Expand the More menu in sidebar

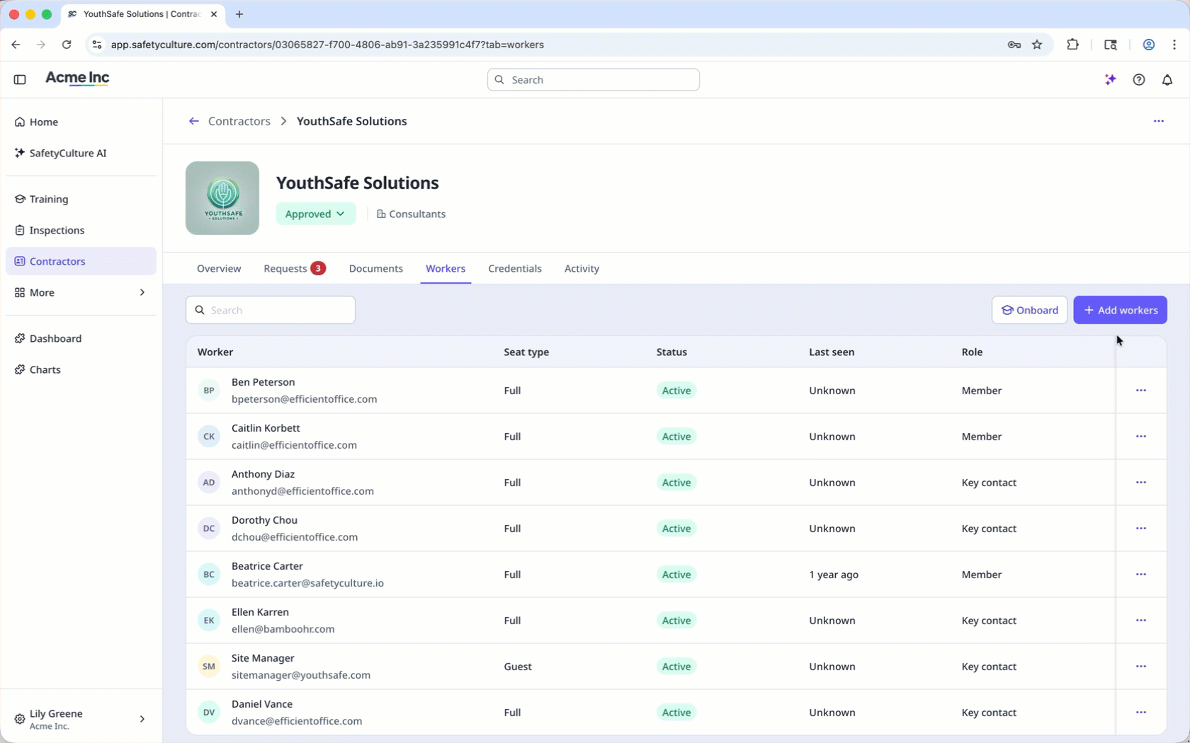click(81, 292)
